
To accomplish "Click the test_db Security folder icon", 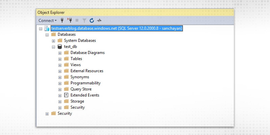I will coord(66,107).
